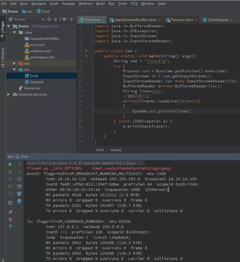Image resolution: width=240 pixels, height=262 pixels.
Task: Click Cmd in the editor breadcrumb
Action: (100, 150)
